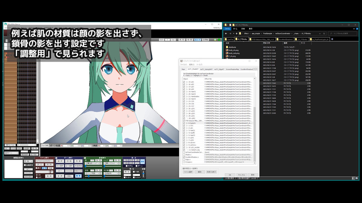
Task: Check msToonCoordinatorCon... row checkbox
Action: coord(184,152)
